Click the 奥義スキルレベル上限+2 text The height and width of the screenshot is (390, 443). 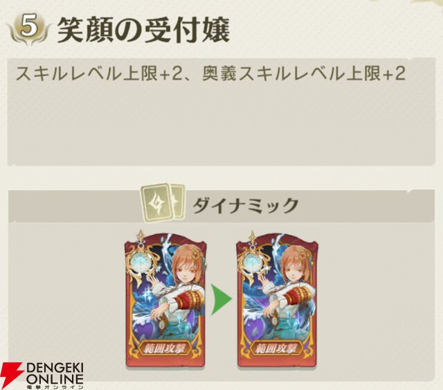tap(304, 74)
